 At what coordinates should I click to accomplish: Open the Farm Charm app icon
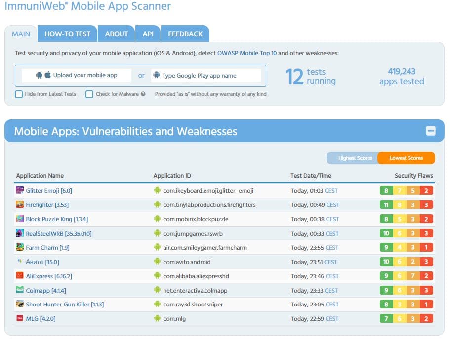pyautogui.click(x=20, y=247)
